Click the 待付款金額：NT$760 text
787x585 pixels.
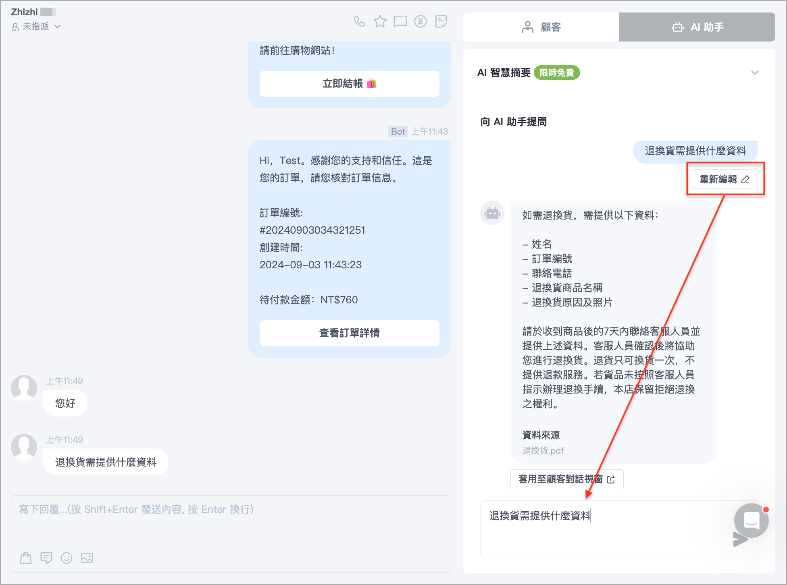click(309, 300)
